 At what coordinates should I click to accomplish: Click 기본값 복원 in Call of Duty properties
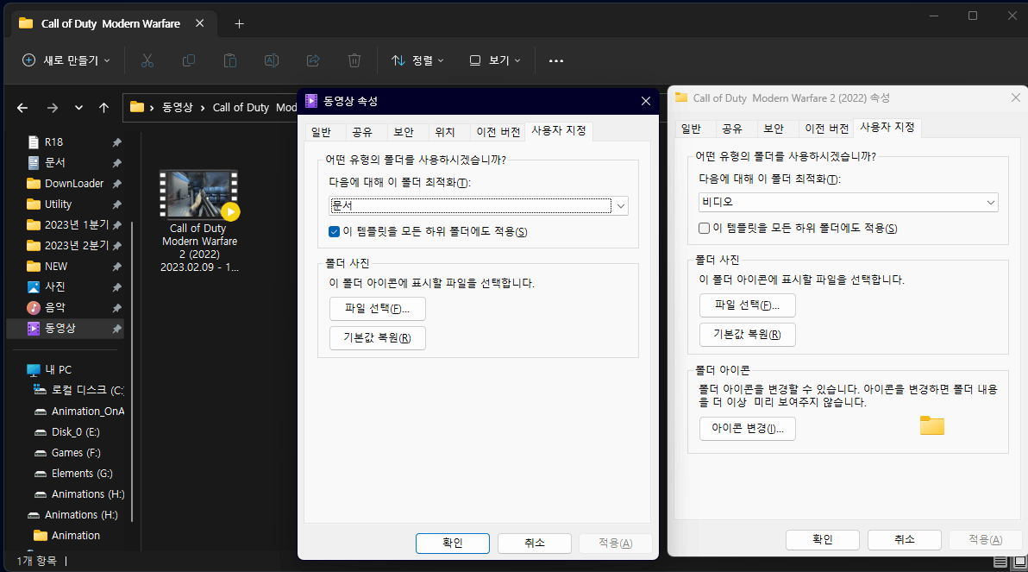point(748,335)
